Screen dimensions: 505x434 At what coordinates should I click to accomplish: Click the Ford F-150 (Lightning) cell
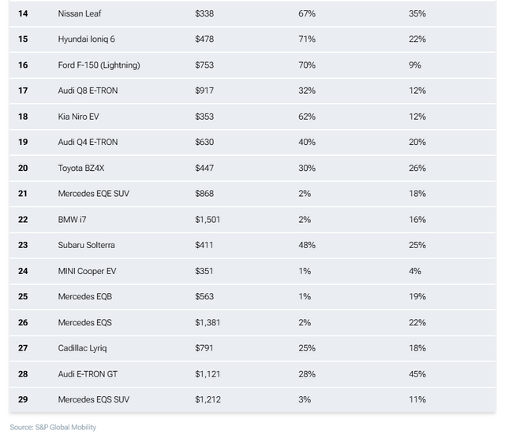99,65
